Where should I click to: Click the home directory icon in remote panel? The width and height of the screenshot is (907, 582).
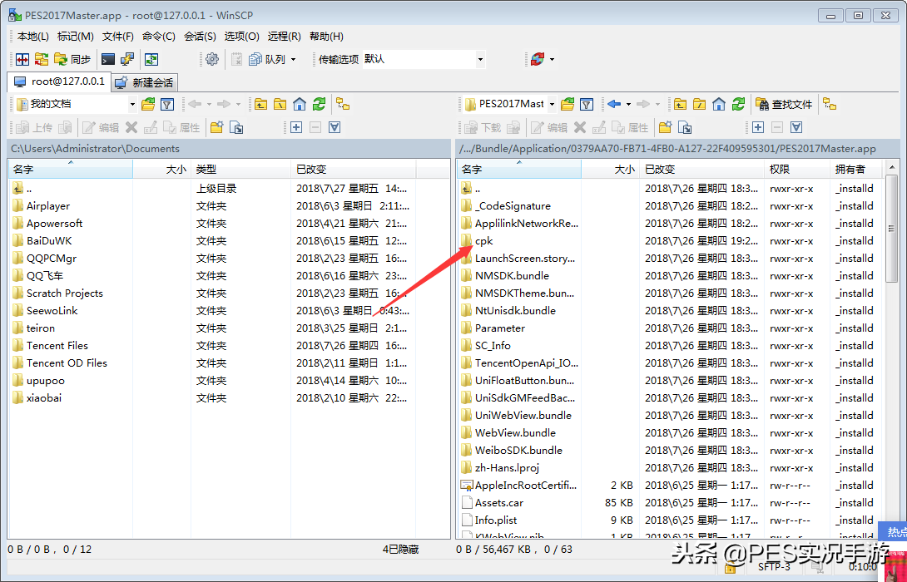click(717, 106)
